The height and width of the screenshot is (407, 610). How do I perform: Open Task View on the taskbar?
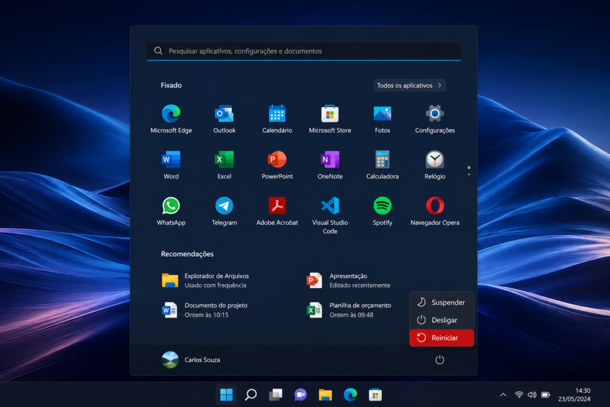point(276,394)
